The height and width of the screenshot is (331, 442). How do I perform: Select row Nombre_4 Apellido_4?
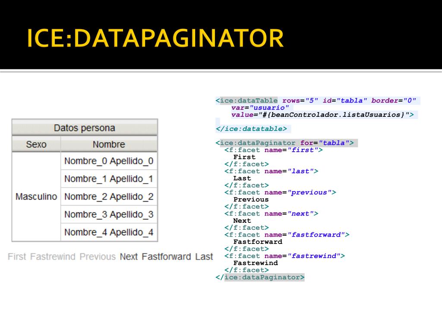coord(109,232)
